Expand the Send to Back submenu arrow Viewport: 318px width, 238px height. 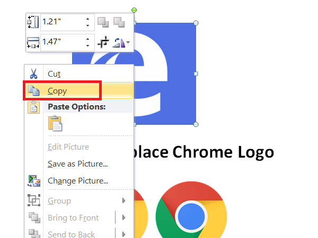[123, 234]
